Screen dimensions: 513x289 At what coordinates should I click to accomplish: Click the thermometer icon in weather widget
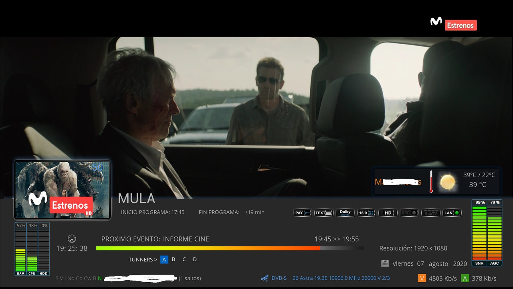pos(431,181)
